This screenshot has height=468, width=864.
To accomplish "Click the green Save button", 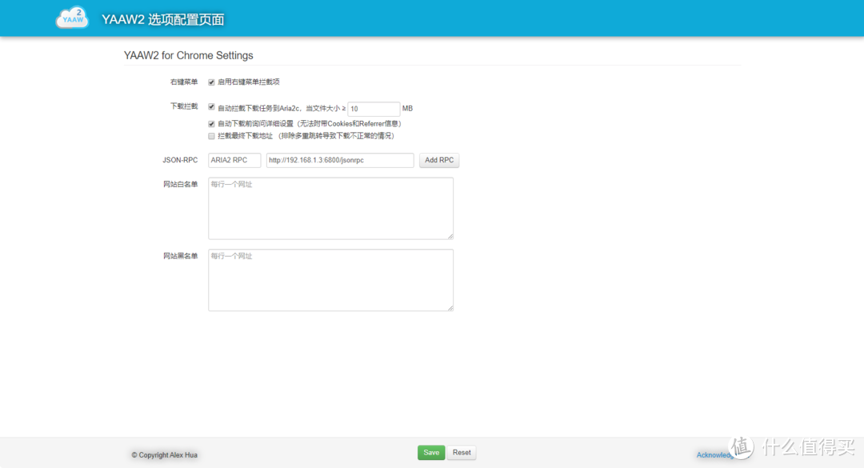I will (x=431, y=453).
